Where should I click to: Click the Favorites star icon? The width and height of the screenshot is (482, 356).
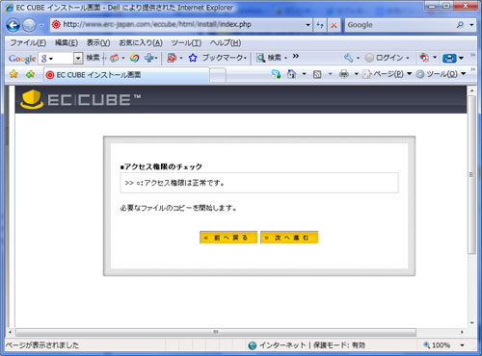pyautogui.click(x=13, y=74)
